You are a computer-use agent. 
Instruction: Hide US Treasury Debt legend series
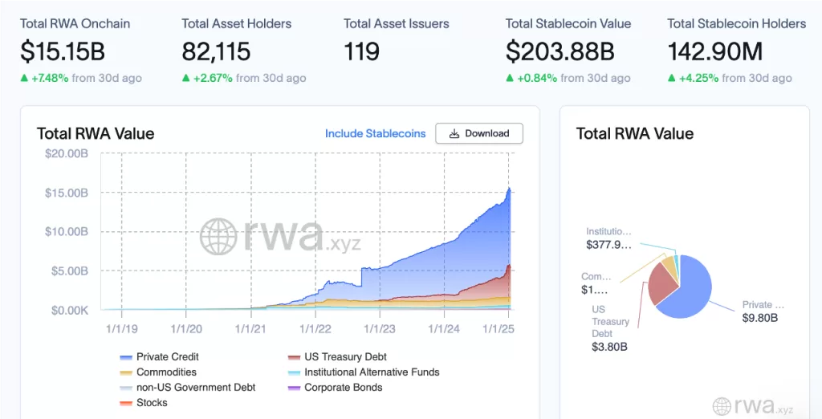click(337, 356)
